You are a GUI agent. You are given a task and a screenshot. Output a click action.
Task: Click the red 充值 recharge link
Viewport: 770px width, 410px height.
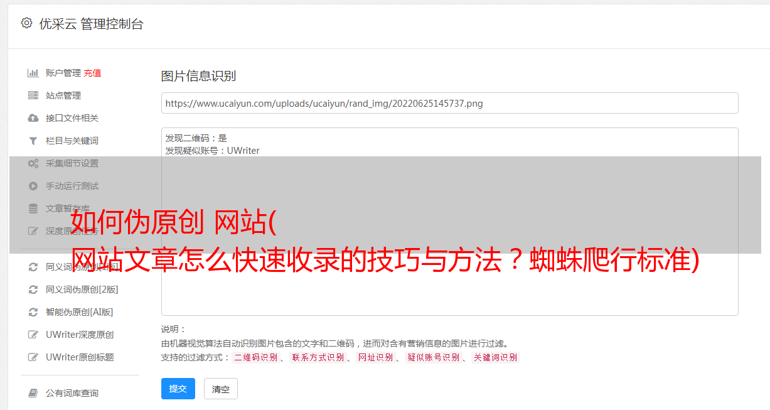pyautogui.click(x=92, y=73)
